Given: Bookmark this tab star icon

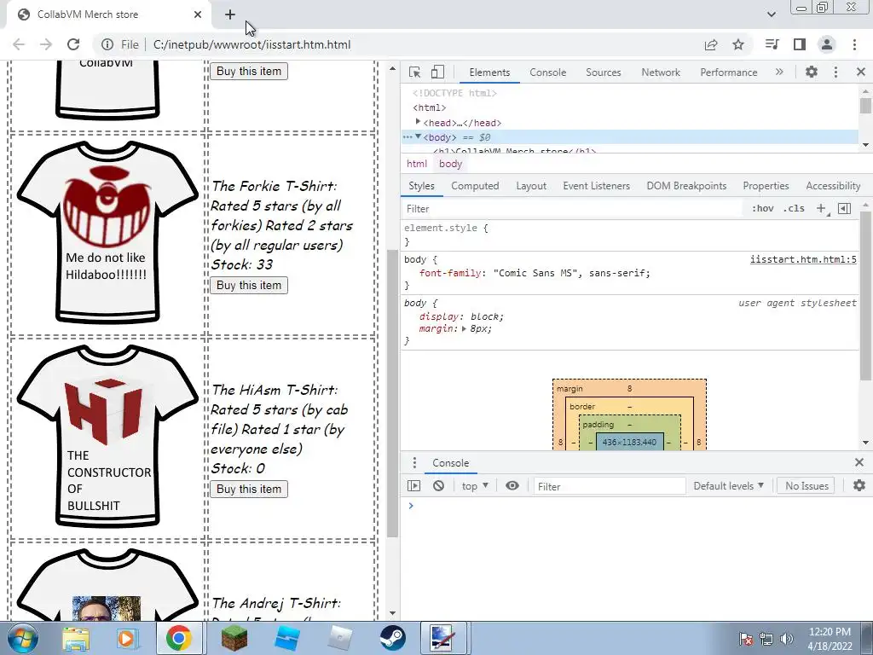Looking at the screenshot, I should (738, 44).
